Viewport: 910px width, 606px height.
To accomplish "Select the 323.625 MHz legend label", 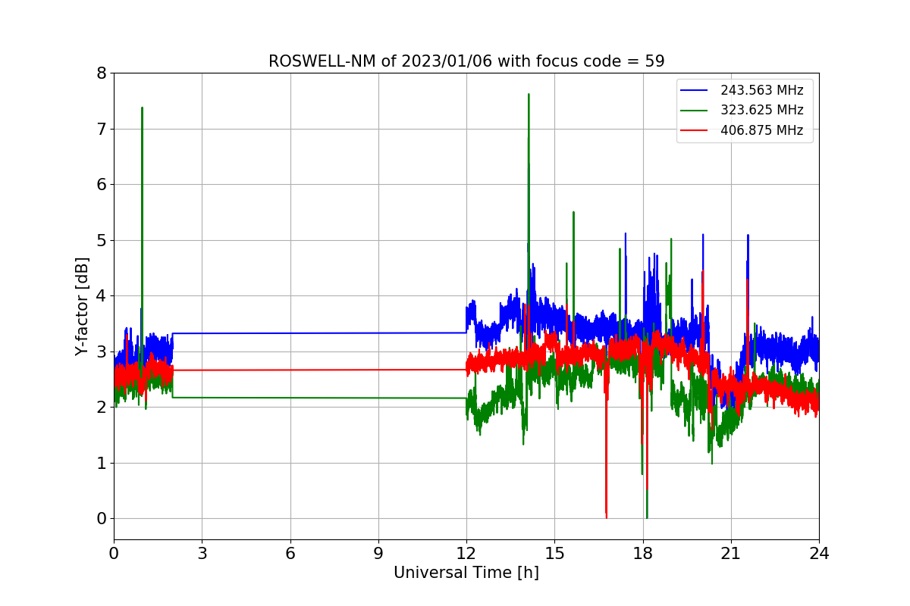I will 761,110.
